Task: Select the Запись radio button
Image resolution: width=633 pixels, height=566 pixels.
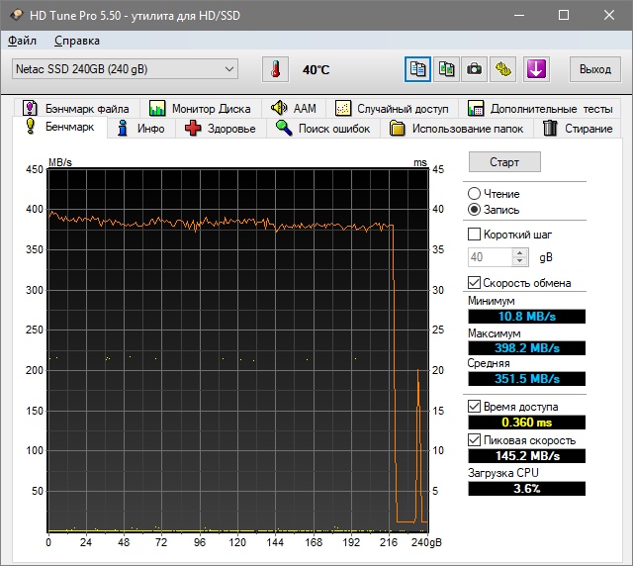Action: [x=474, y=209]
